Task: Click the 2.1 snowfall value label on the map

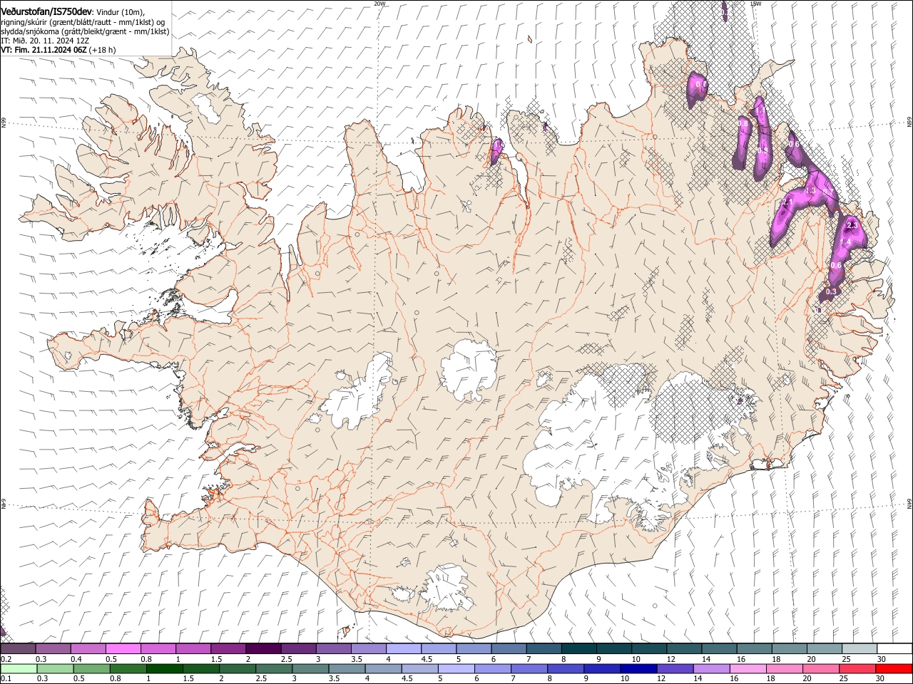Action: pos(788,204)
